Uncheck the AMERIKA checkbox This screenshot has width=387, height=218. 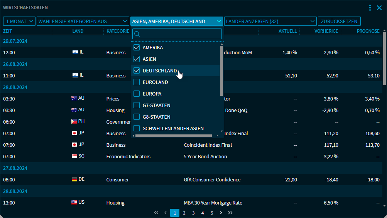pos(136,48)
